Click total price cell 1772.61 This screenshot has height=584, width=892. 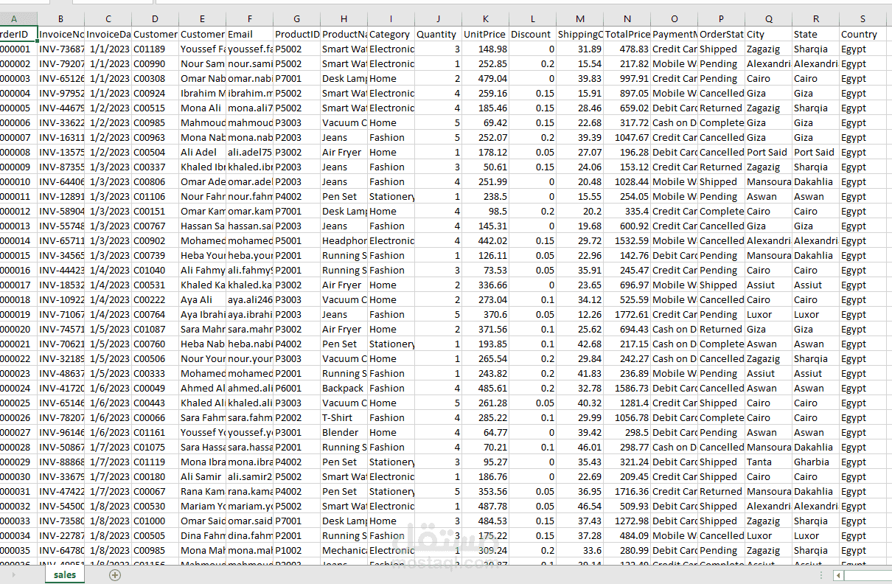(627, 314)
